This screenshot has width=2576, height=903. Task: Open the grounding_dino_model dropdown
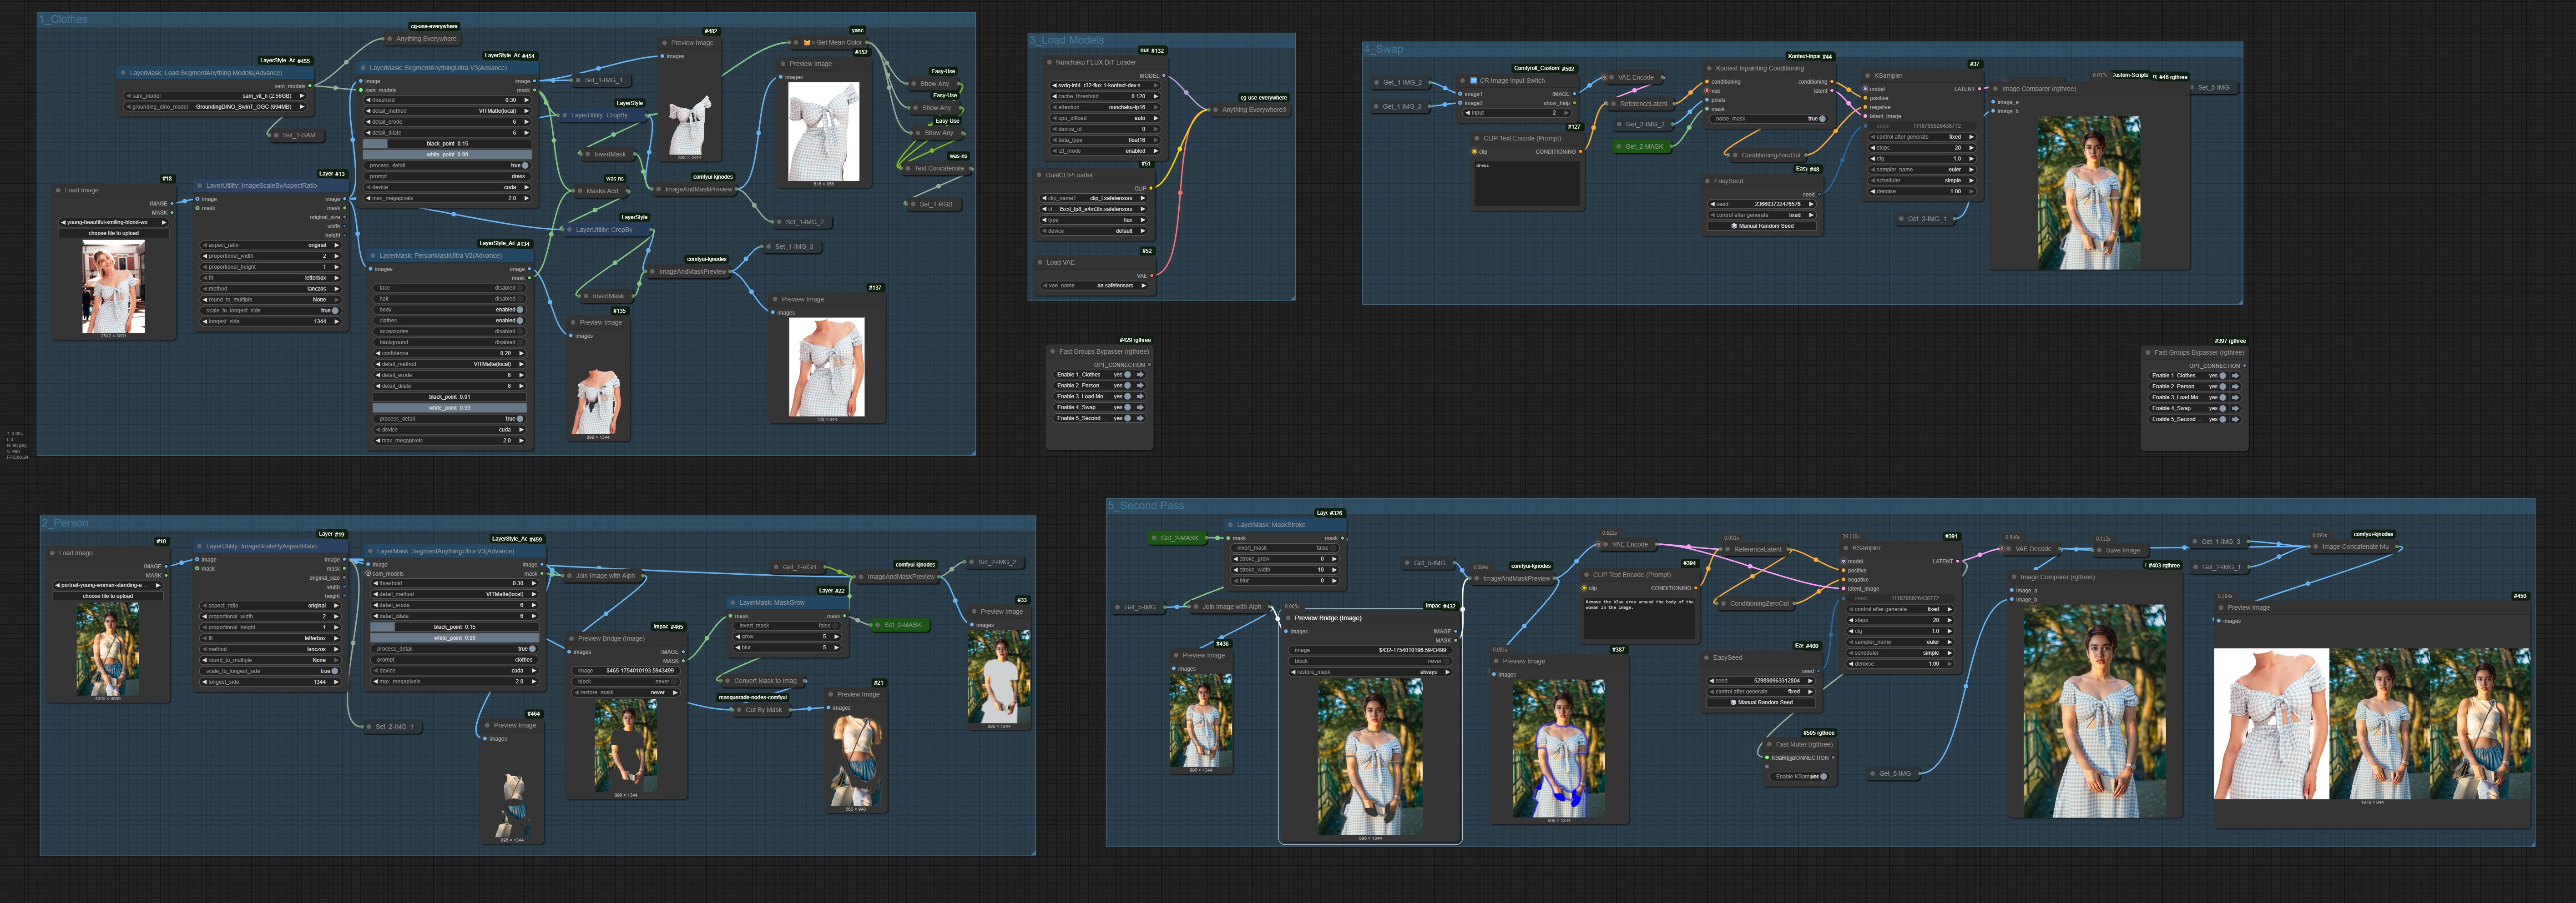(215, 107)
